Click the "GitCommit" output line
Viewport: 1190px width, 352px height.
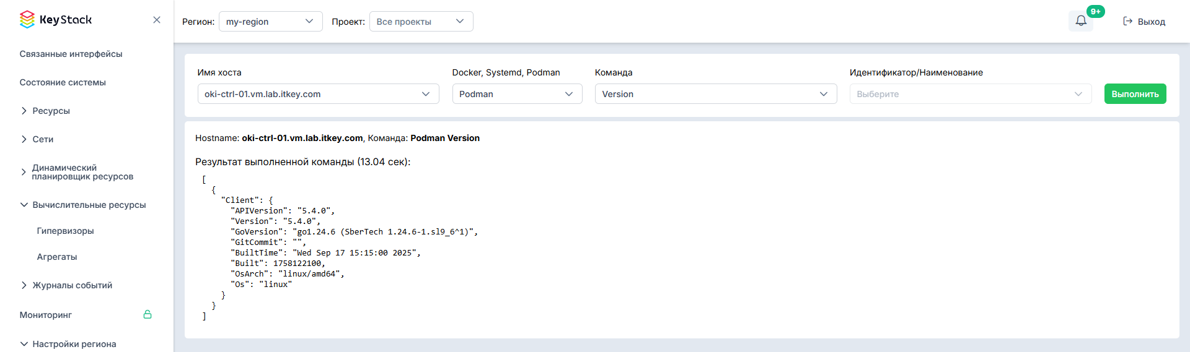pos(268,243)
